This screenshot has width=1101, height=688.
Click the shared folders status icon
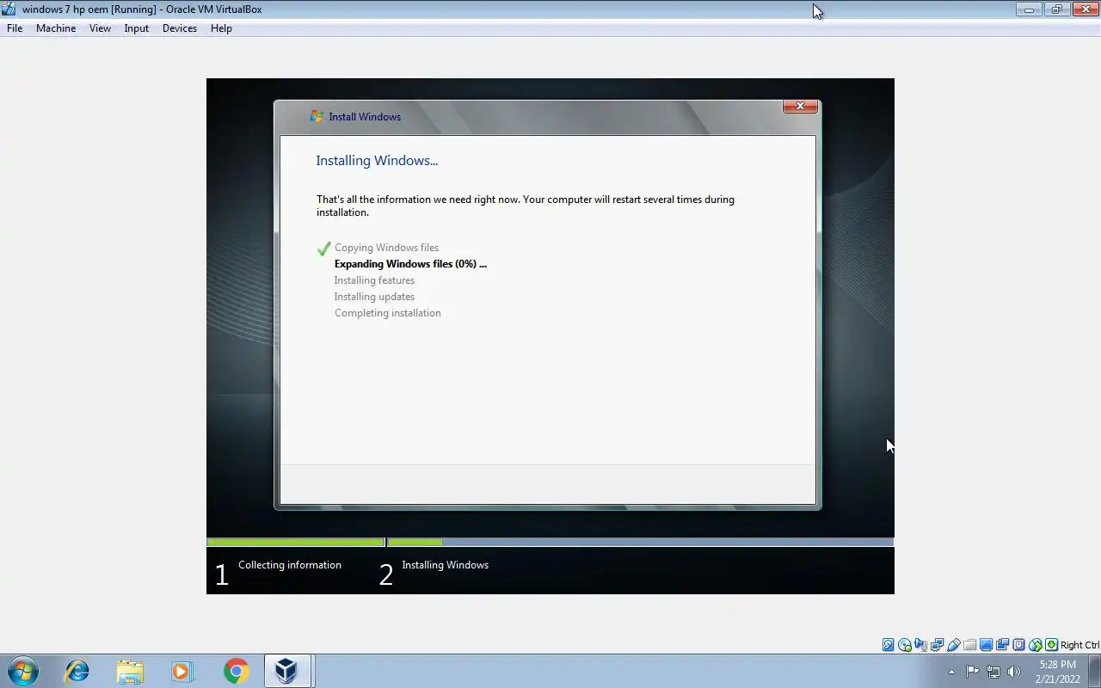[970, 645]
